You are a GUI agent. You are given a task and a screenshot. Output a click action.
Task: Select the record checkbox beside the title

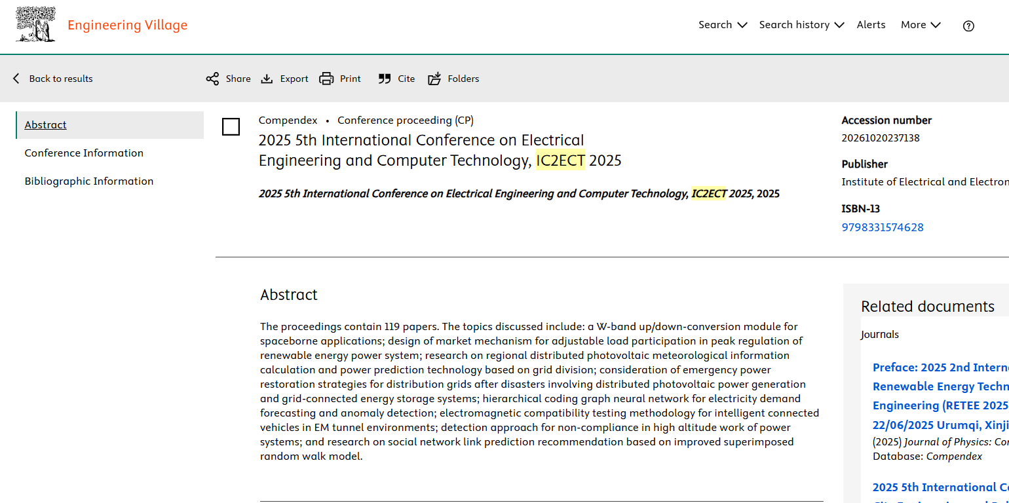(231, 127)
